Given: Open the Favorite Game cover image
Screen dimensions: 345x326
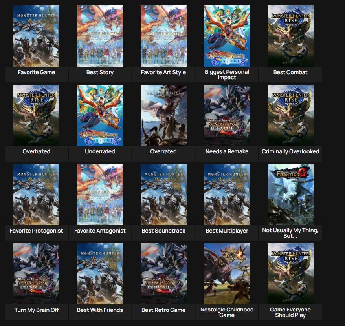Looking at the screenshot, I should point(36,36).
